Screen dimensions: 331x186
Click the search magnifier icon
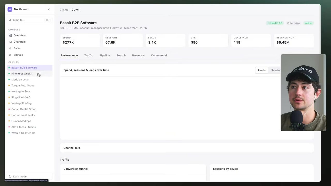[10, 20]
